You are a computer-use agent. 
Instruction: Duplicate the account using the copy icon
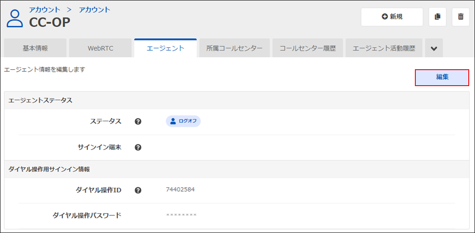pyautogui.click(x=438, y=17)
